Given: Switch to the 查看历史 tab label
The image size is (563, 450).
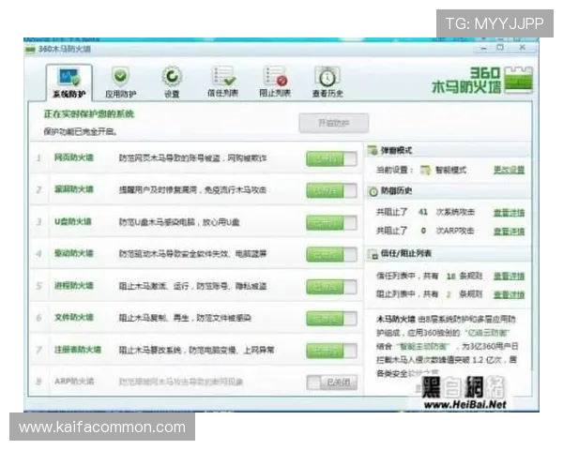Looking at the screenshot, I should 327,94.
